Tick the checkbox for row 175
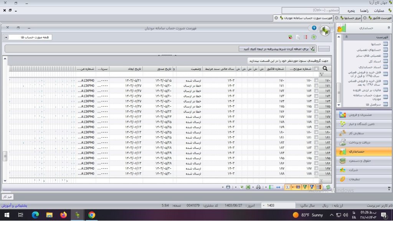393x252 pixels. (x=316, y=106)
